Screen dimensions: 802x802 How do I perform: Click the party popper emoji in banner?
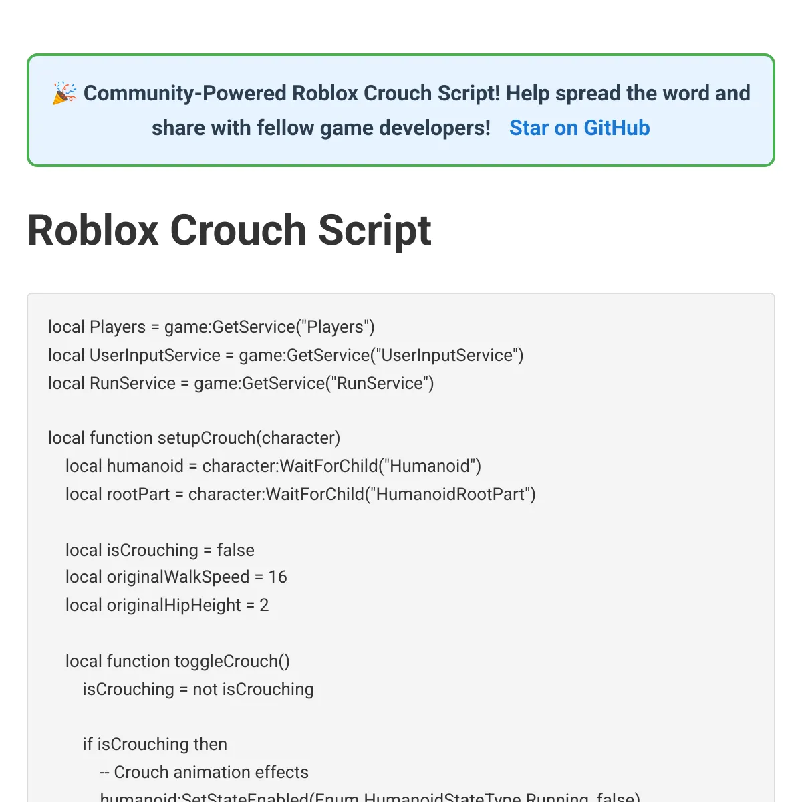[65, 93]
